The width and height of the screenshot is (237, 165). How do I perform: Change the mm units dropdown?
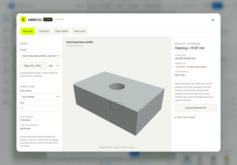click(53, 66)
